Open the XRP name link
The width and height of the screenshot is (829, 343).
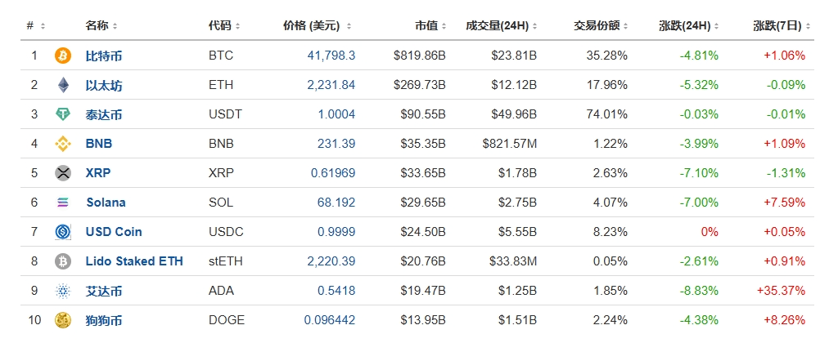tap(98, 173)
